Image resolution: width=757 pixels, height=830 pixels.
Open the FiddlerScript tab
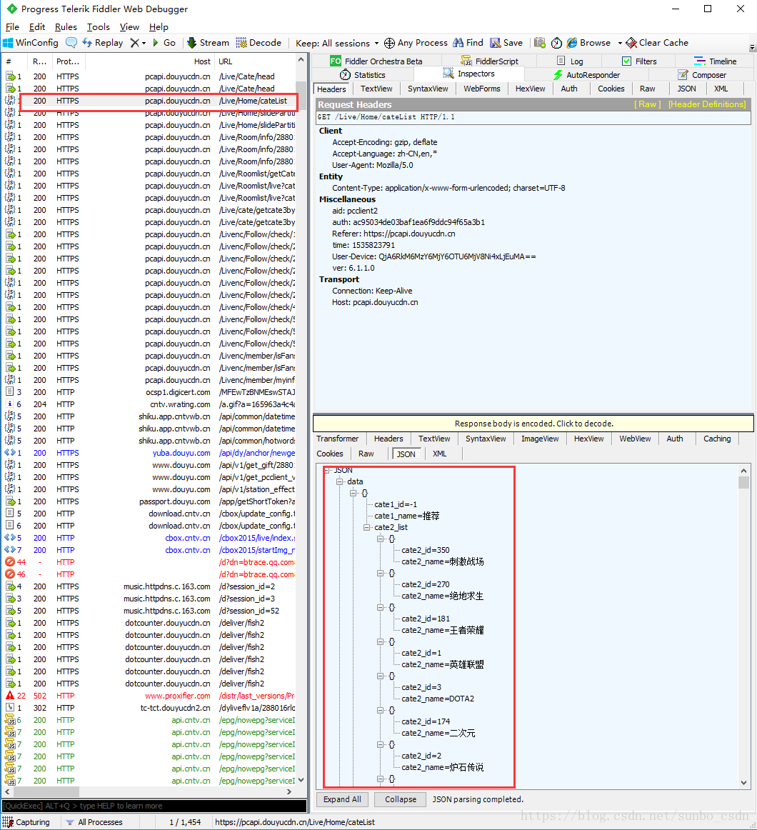pos(490,61)
